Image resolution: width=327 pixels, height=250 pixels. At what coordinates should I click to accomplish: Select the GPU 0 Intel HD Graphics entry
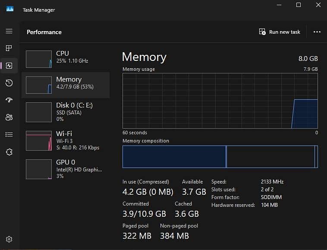(66, 169)
